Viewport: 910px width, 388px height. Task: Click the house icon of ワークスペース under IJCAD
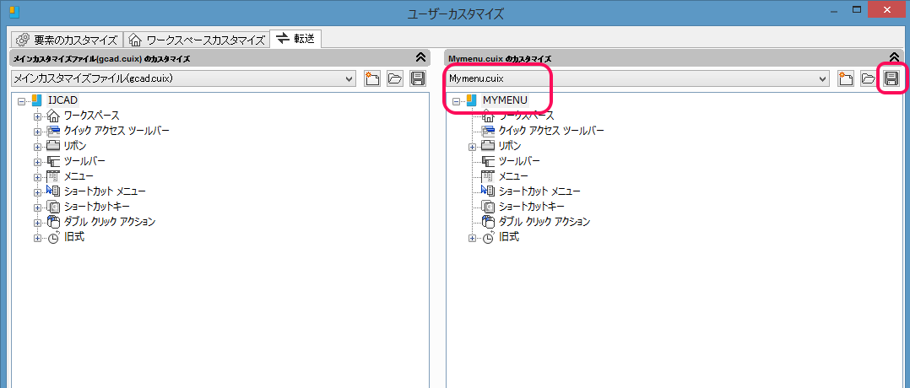pyautogui.click(x=53, y=116)
